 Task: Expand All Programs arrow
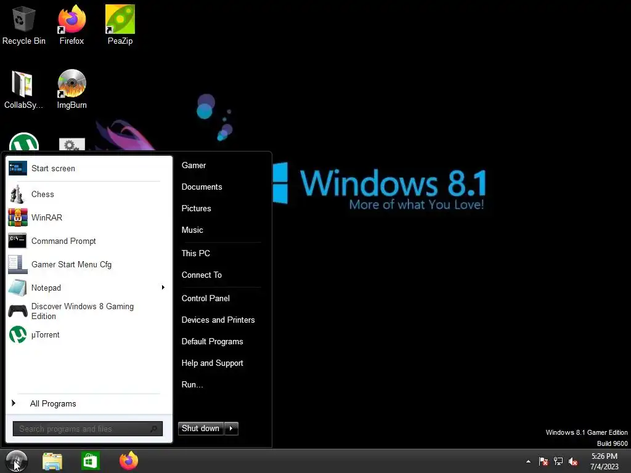[14, 403]
